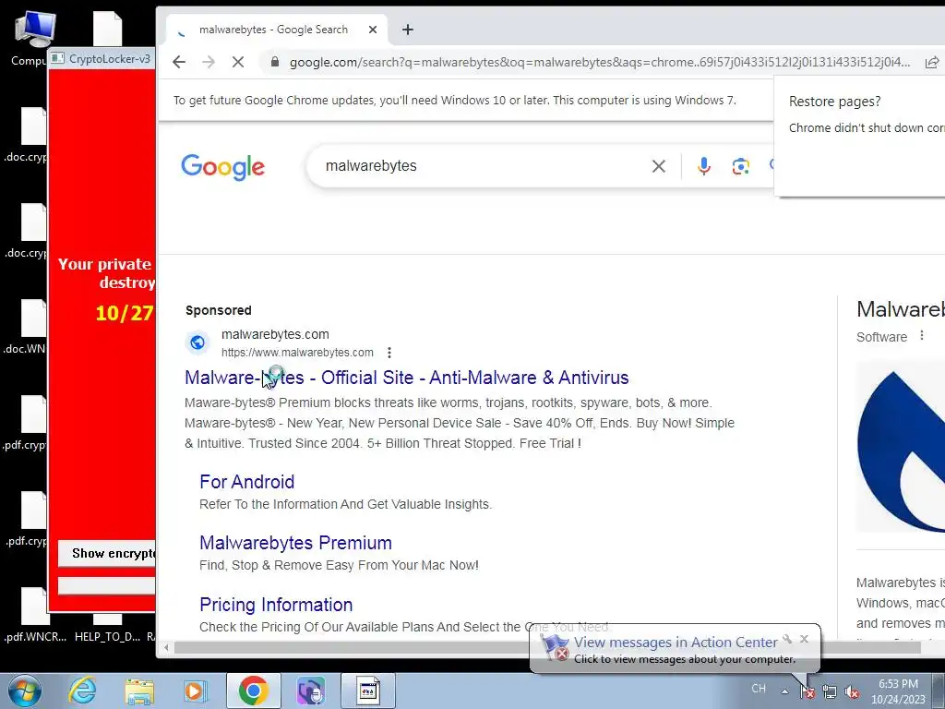Click the purple shield app on taskbar

click(310, 691)
